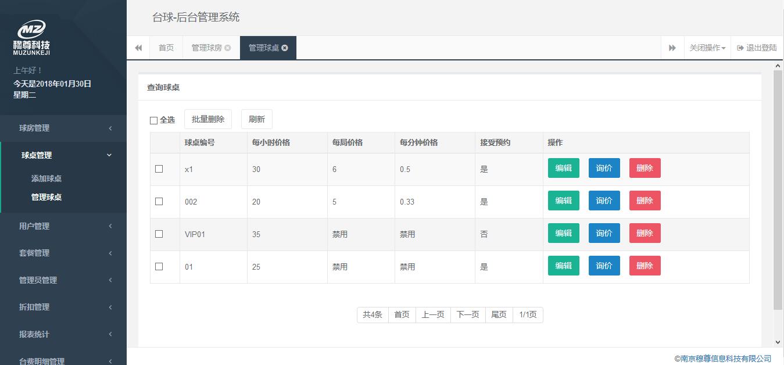Click the scrollbar down arrow
Viewport: 784px width, 365px height.
[x=778, y=342]
